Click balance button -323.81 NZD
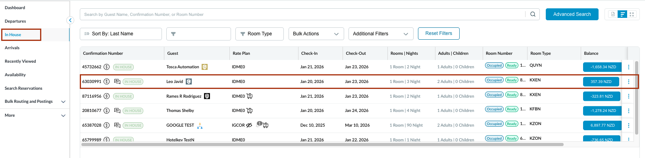Viewport: 645px width, 158px height. coord(601,96)
